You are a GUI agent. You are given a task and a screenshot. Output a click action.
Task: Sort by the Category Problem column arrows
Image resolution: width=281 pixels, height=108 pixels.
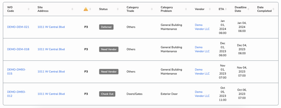pyautogui.click(x=186, y=9)
